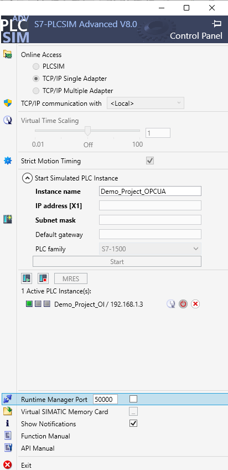228x470 pixels.
Task: Click the shield icon beside TCP/IP communication
Action: pos(8,103)
